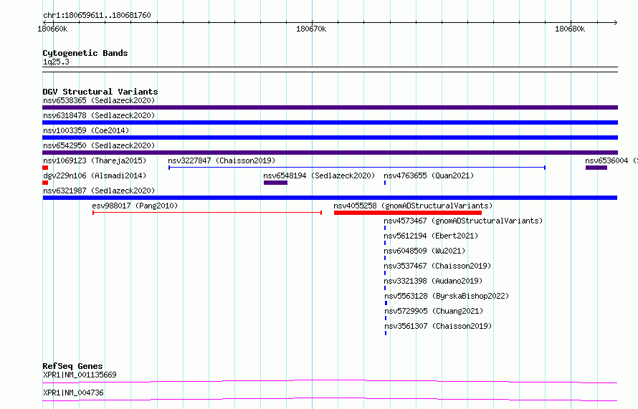
Task: Select the red line span of esv988017
Action: point(207,213)
